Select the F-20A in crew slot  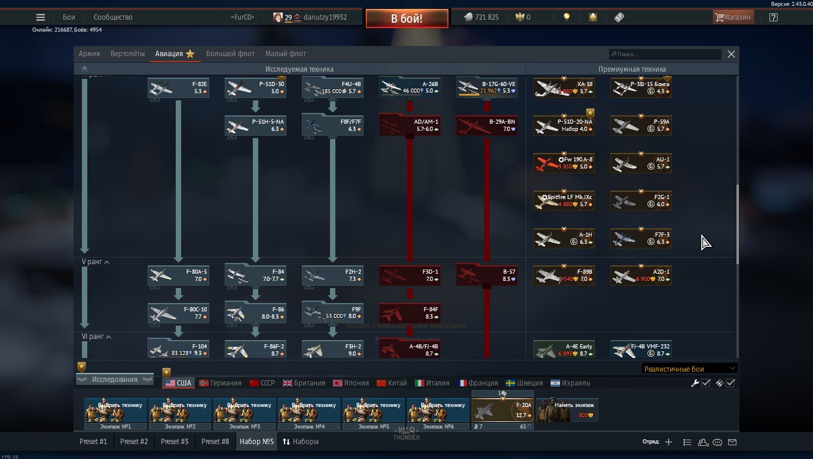[503, 411]
